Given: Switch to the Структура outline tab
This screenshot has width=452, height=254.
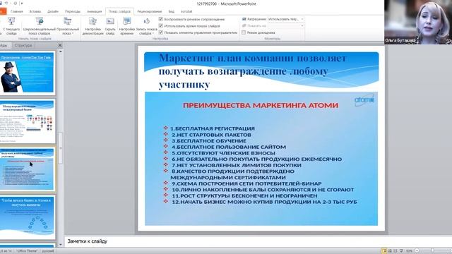Looking at the screenshot, I should 23,45.
